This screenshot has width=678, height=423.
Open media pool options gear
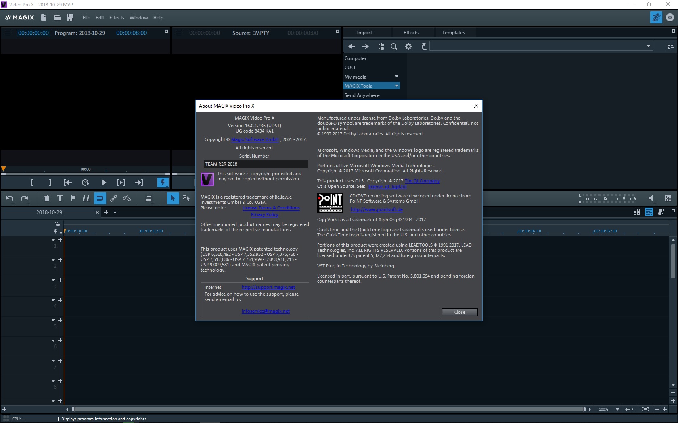[x=408, y=46]
